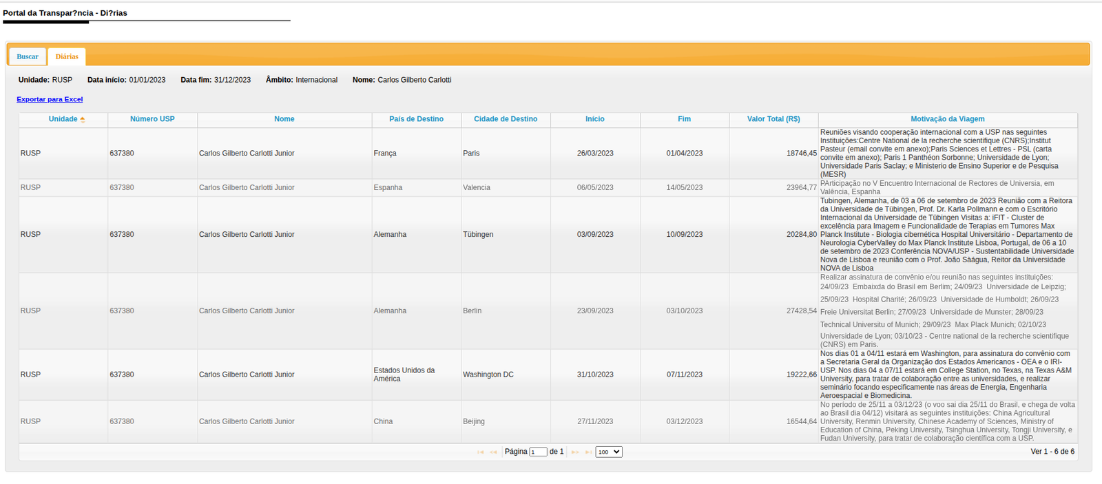This screenshot has height=484, width=1102.
Task: Sort by the Número USP column header
Action: point(152,119)
